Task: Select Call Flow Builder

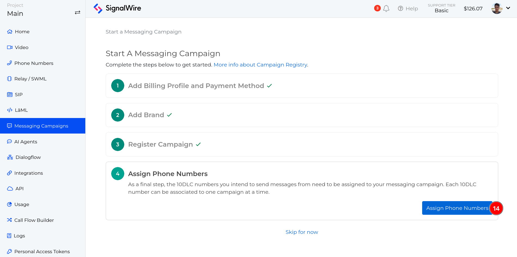Action: coord(34,220)
